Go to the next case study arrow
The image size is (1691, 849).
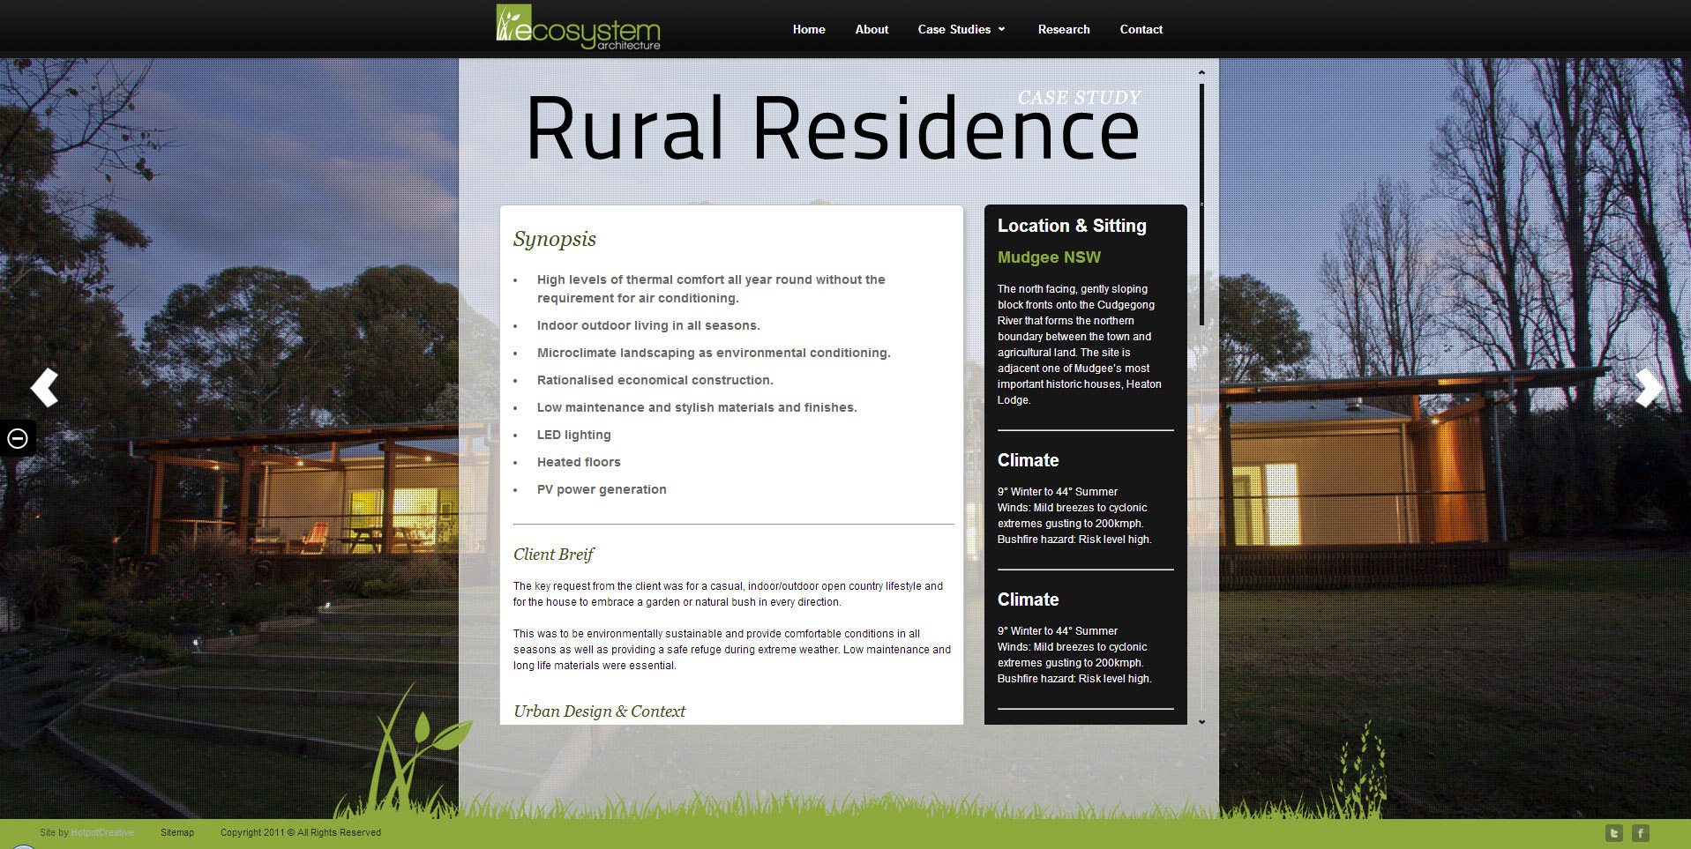pos(1647,387)
